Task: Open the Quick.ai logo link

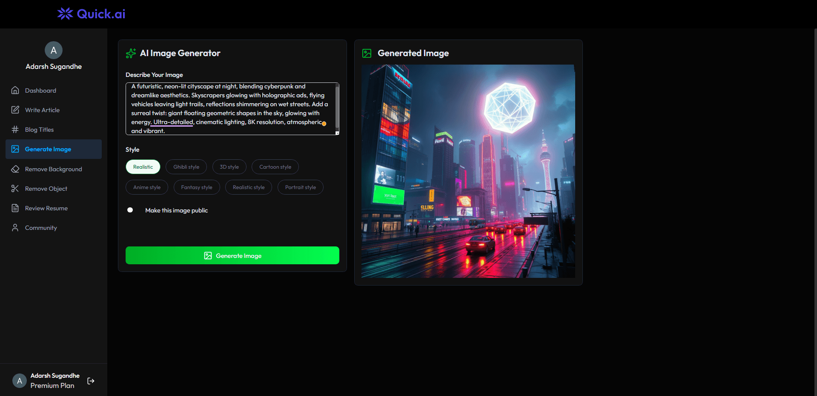Action: (90, 14)
